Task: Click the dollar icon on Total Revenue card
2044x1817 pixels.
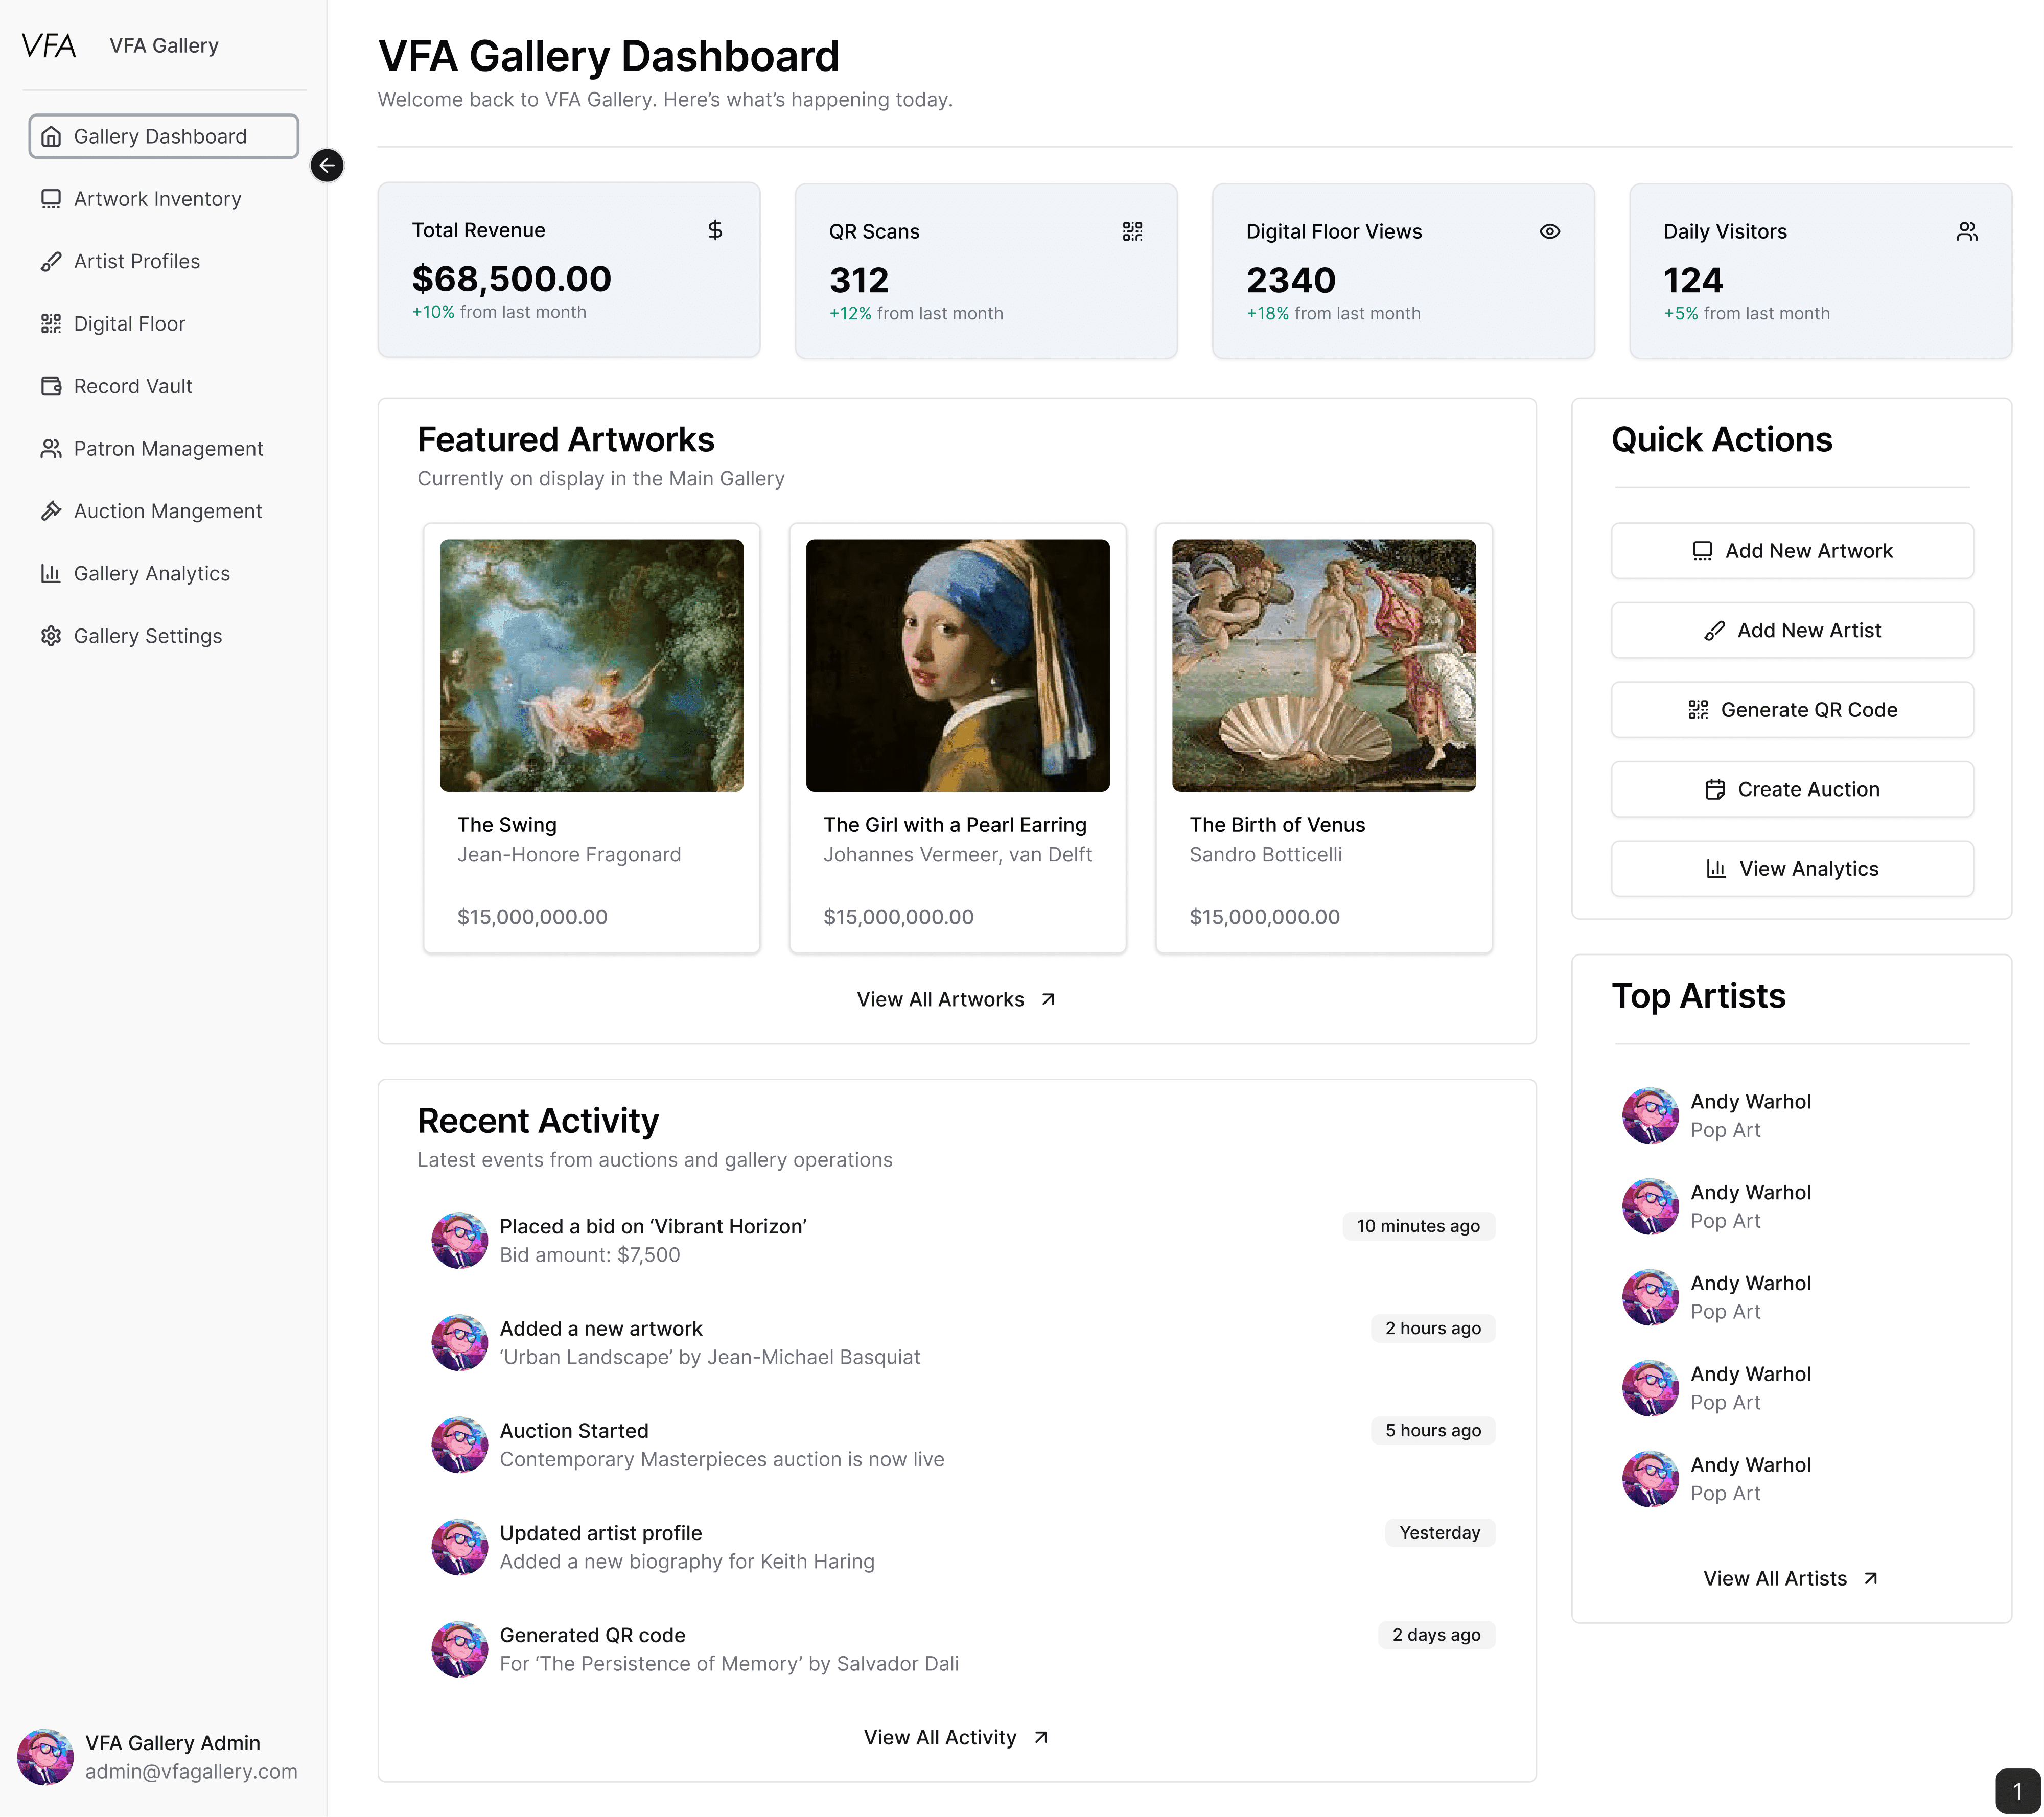Action: (x=715, y=230)
